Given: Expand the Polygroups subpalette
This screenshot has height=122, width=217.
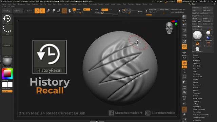Looking at the screenshot, I should (x=196, y=93).
